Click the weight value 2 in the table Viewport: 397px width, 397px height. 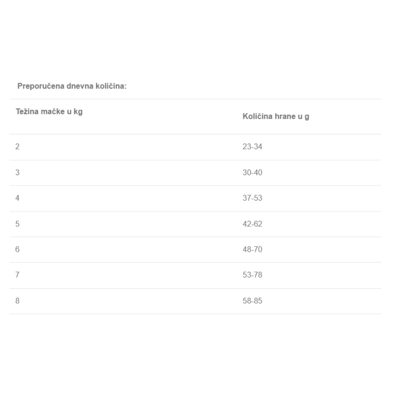point(17,146)
